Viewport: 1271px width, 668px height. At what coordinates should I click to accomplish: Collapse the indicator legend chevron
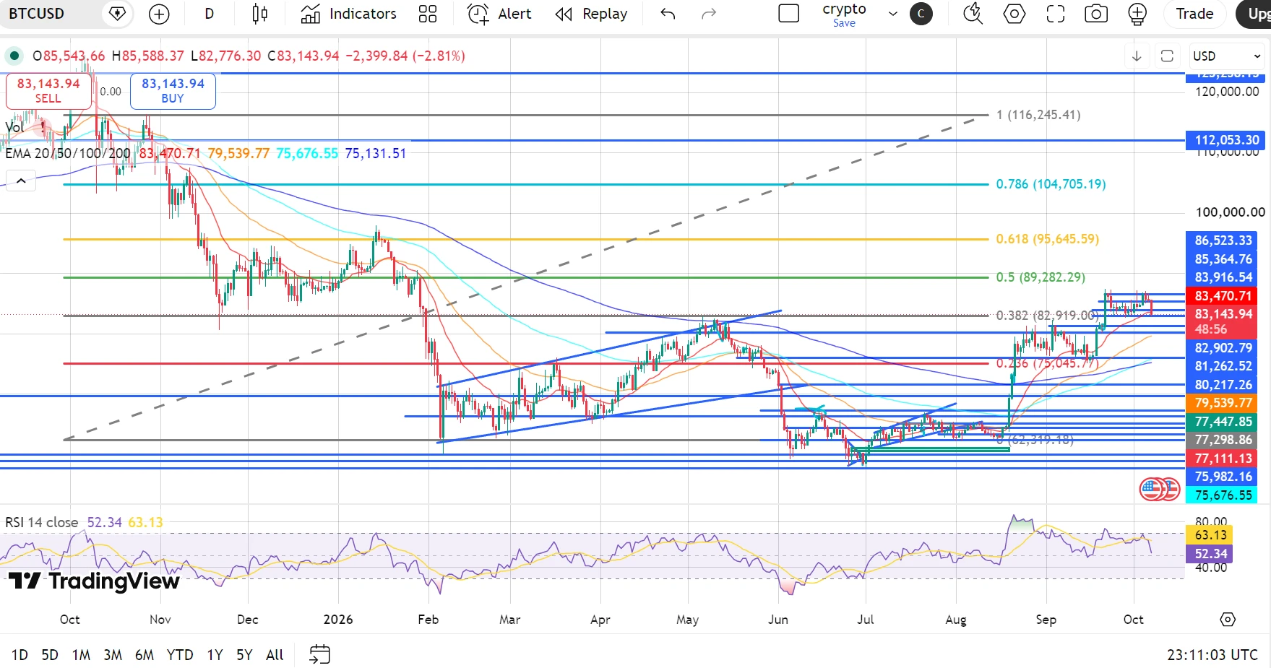pyautogui.click(x=21, y=181)
